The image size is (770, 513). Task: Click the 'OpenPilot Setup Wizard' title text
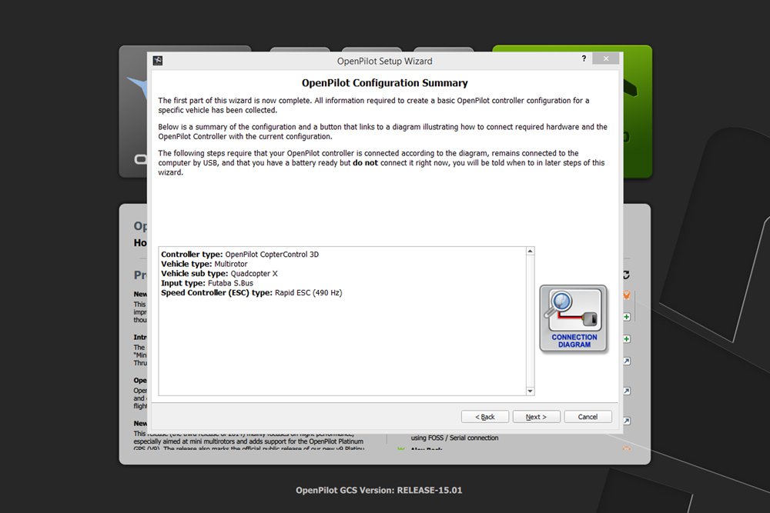pos(384,61)
